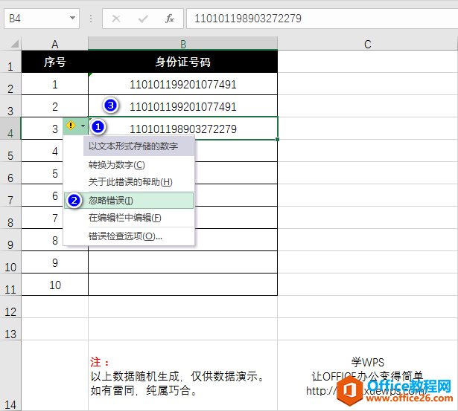Select row 6 header

coord(10,173)
